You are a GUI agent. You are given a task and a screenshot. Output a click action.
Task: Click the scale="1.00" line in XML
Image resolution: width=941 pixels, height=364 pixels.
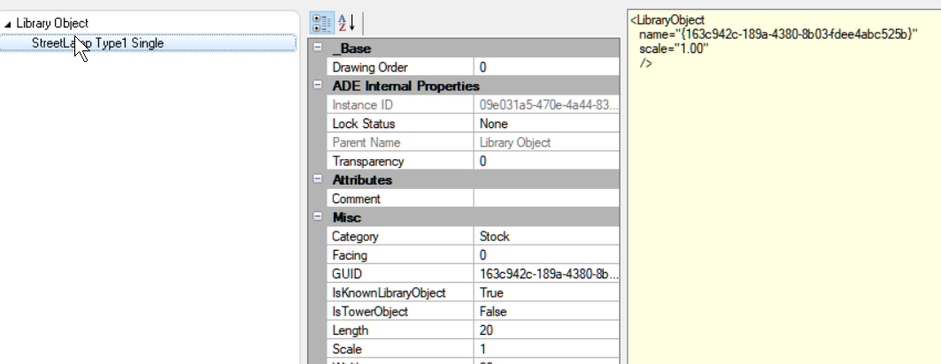[x=674, y=49]
